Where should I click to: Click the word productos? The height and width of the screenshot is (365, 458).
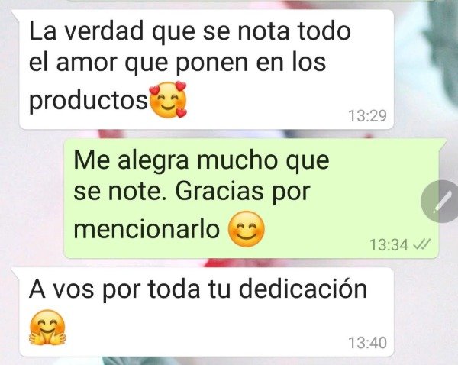[89, 101]
